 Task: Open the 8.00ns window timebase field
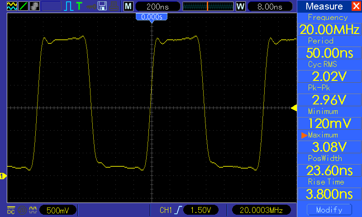coord(270,6)
